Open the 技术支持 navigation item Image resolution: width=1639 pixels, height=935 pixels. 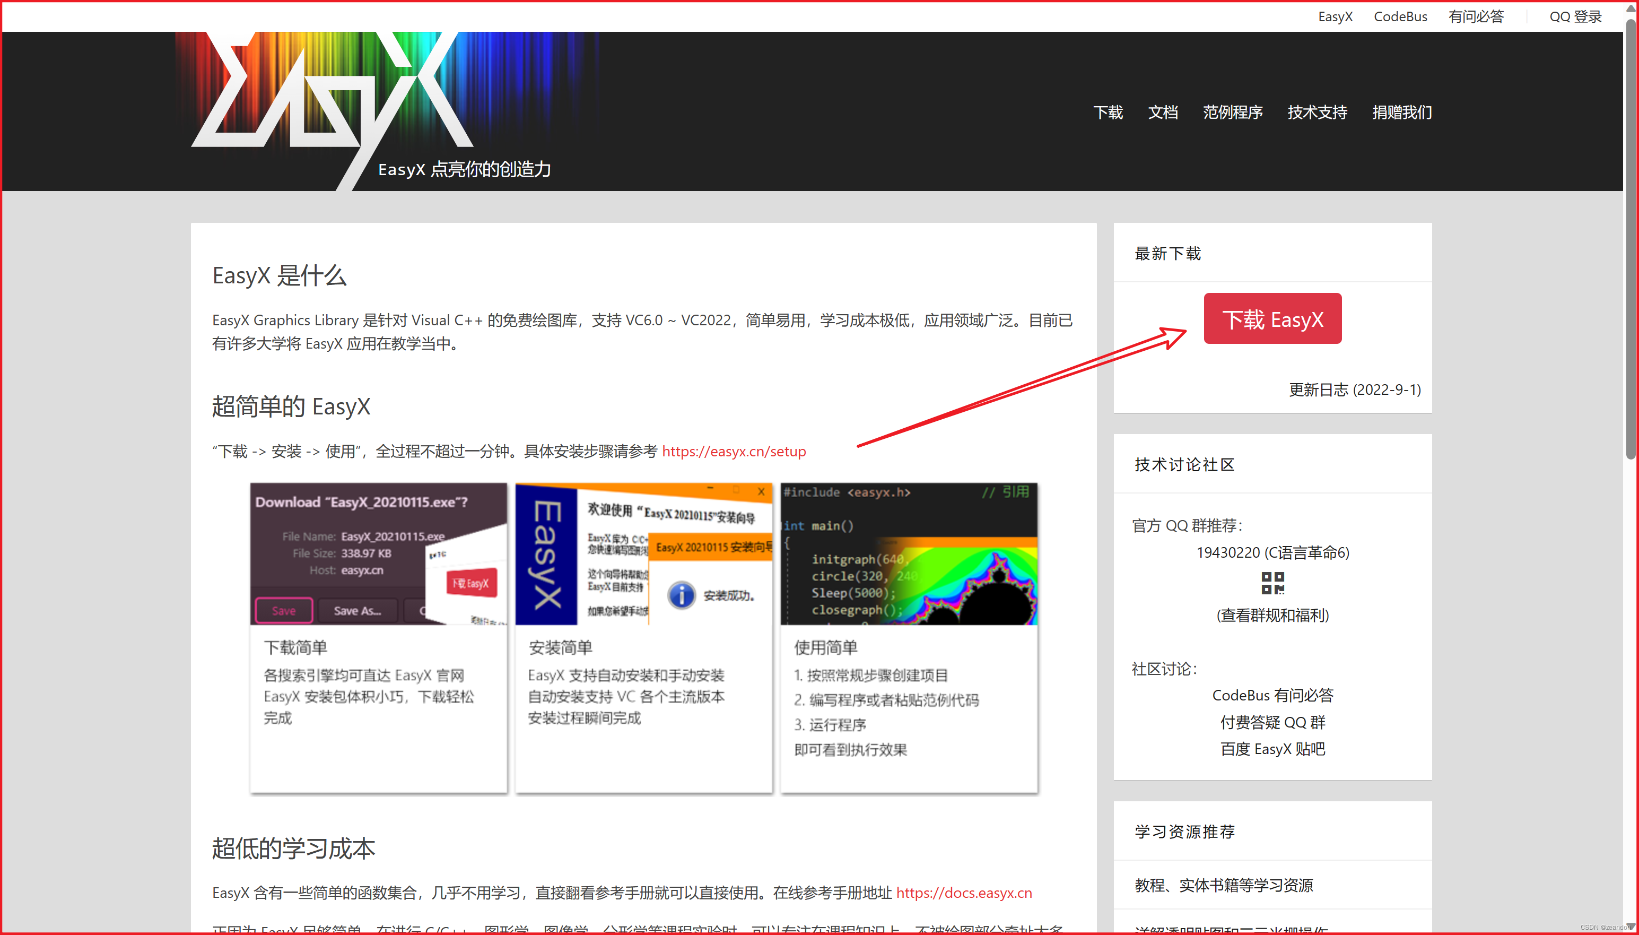coord(1317,112)
